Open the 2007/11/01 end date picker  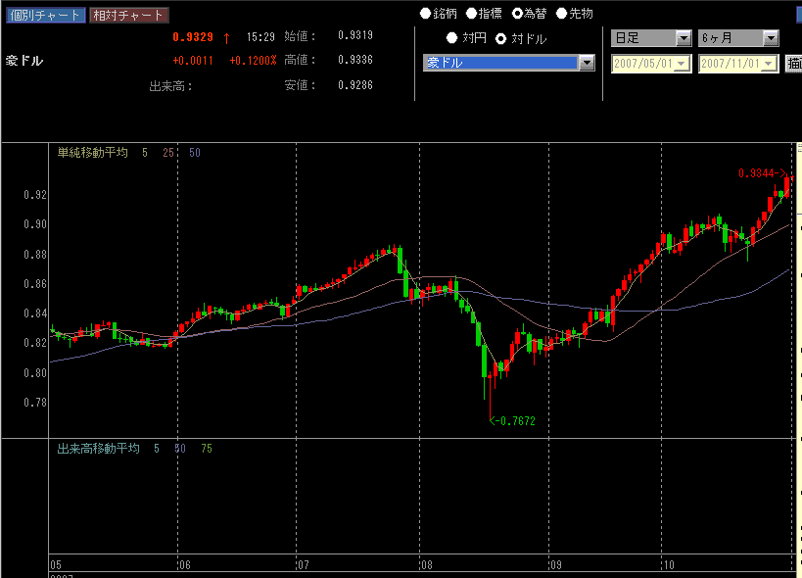click(770, 64)
